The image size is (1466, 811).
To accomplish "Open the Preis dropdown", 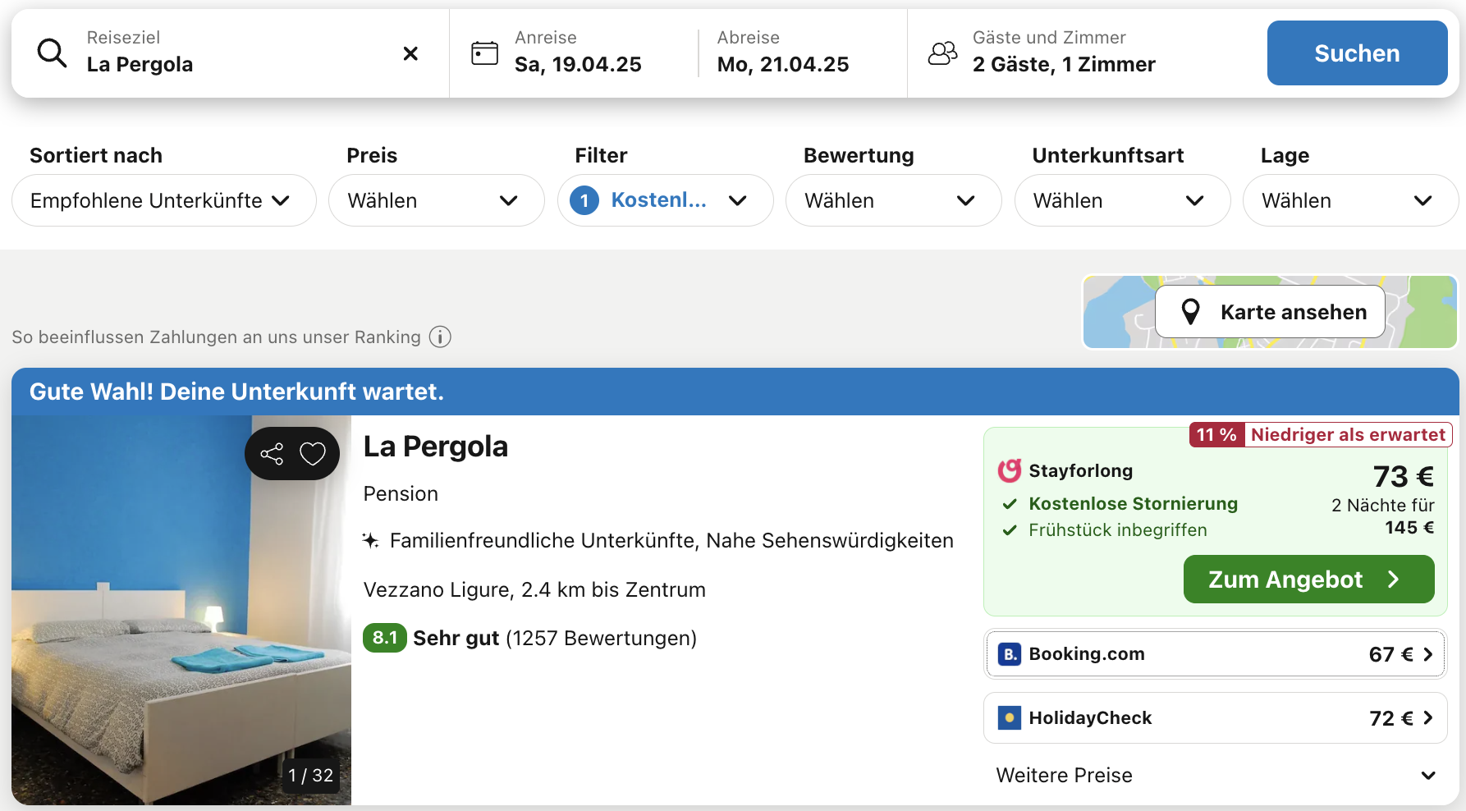I will [437, 200].
